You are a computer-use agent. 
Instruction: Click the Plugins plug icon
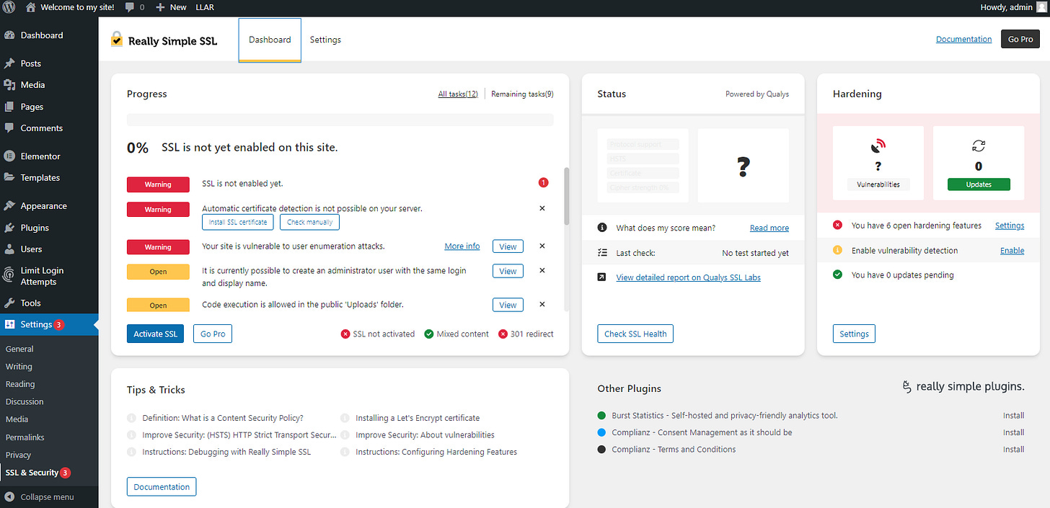pos(9,228)
